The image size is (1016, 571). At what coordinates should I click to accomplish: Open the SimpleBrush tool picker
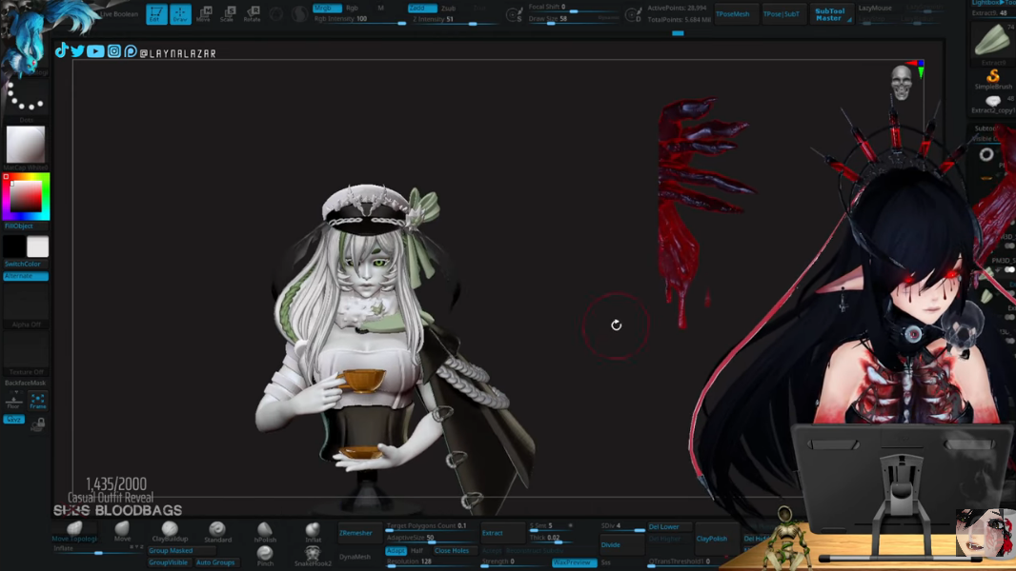pyautogui.click(x=993, y=77)
